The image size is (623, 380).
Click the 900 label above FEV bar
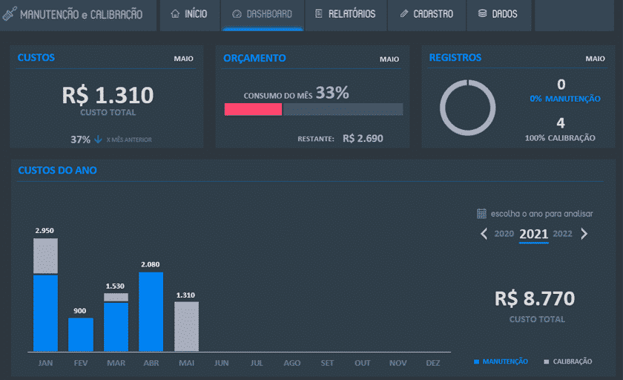[80, 311]
